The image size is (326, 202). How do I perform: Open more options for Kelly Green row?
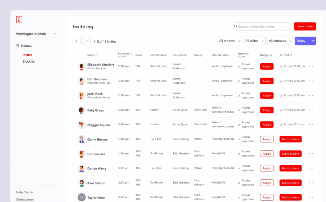click(311, 110)
